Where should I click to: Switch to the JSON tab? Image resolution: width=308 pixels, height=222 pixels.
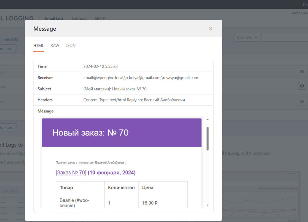[x=70, y=45]
